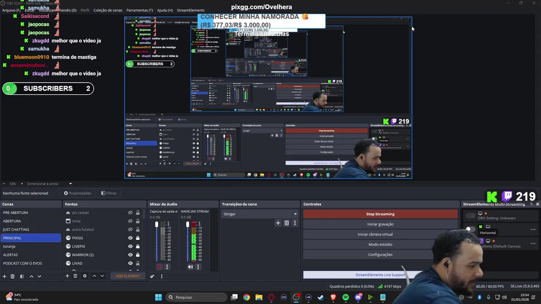Open Kick output three-dot options menu
This screenshot has width=541, height=304.
point(533,229)
